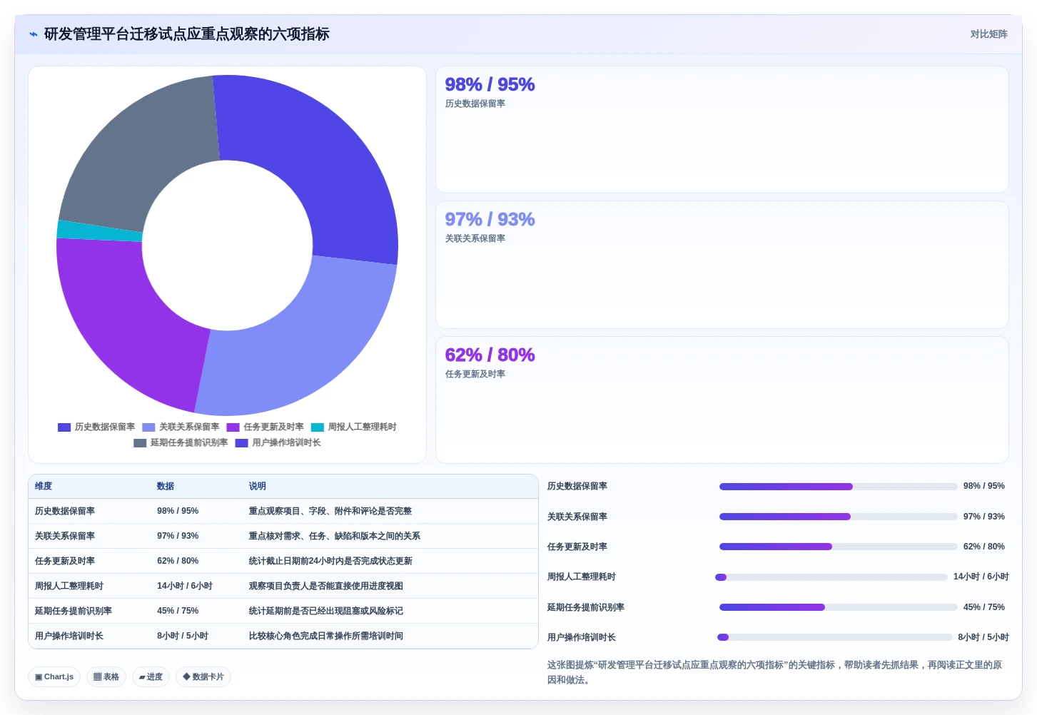
Task: Click the 维度 column header
Action: point(44,486)
